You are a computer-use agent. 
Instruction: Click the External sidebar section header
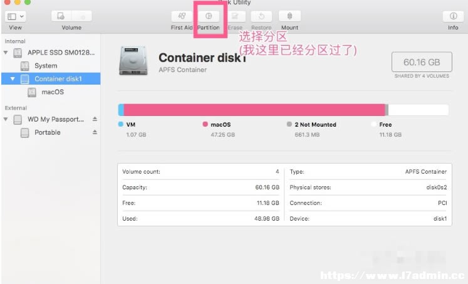[16, 108]
